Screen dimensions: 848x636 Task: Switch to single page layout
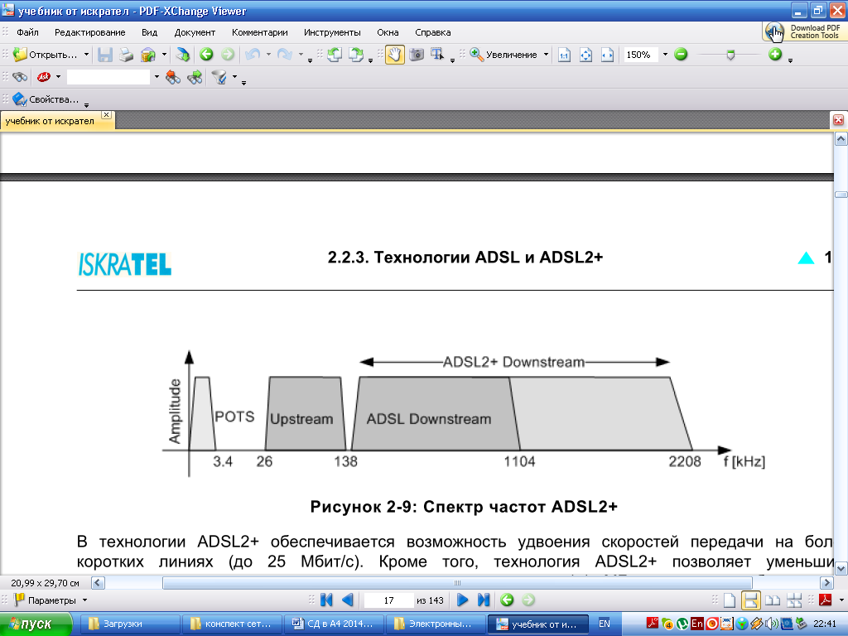(x=730, y=600)
